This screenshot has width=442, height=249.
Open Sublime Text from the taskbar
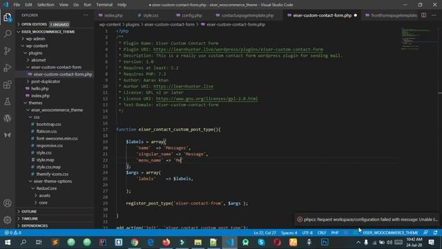click(55, 242)
